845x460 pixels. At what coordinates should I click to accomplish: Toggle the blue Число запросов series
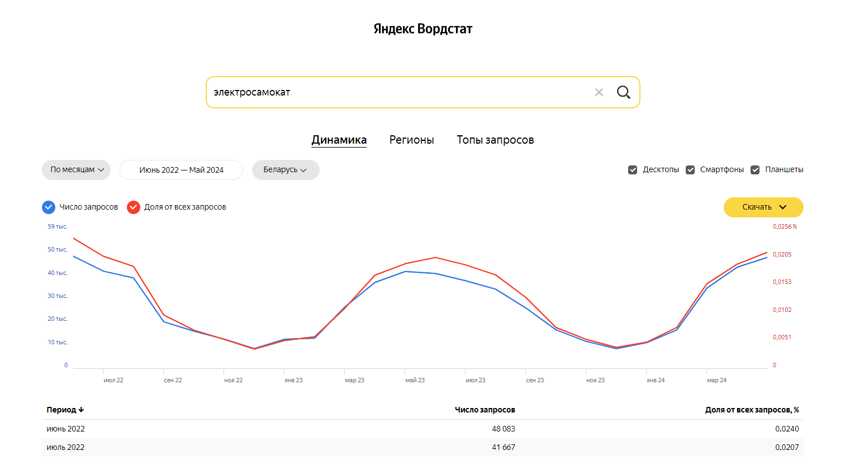coord(49,207)
